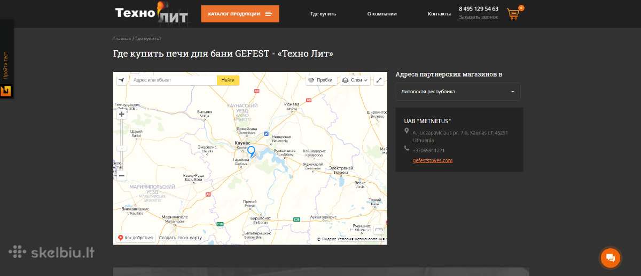This screenshot has height=276, width=641.
Task: Go to Где купить page
Action: (x=323, y=14)
